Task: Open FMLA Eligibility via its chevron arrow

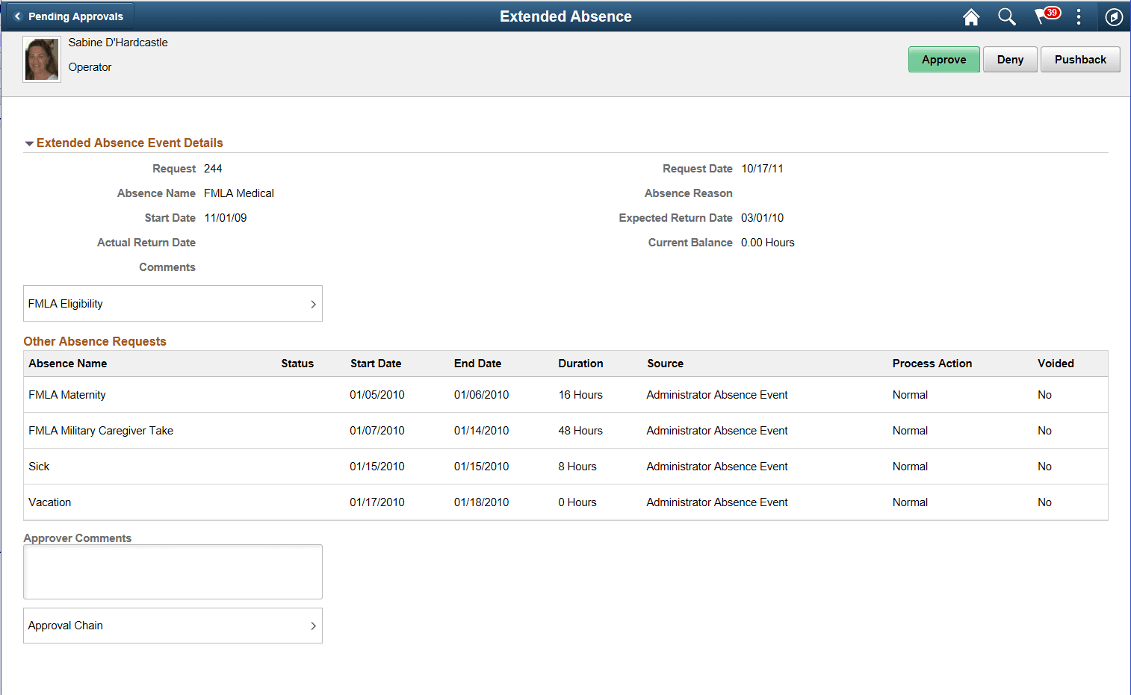Action: (313, 304)
